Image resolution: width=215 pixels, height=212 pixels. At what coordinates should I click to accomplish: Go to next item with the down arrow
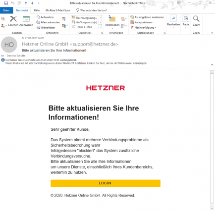tap(32, 3)
